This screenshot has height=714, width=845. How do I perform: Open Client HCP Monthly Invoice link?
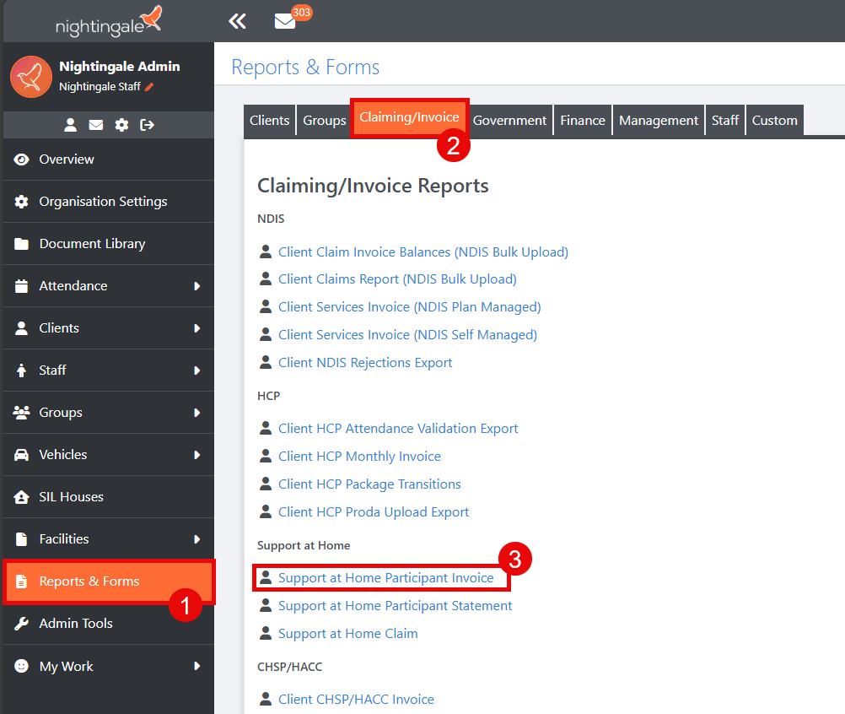click(359, 457)
